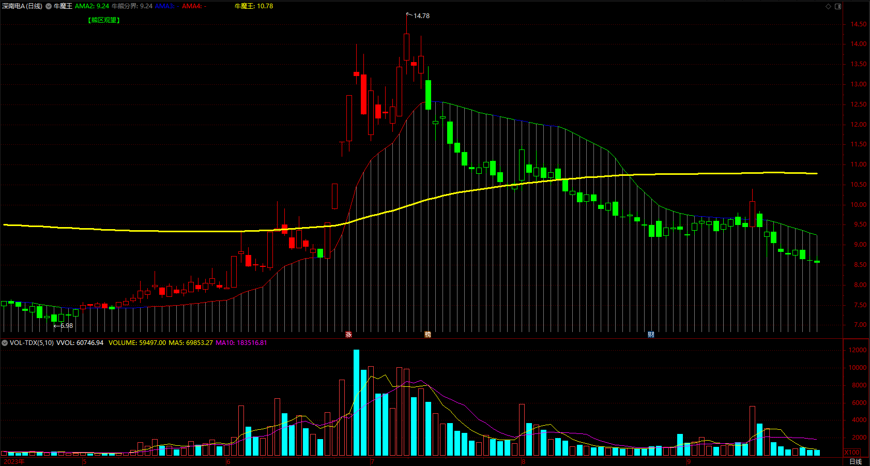870x466 pixels.
Task: Click the MA5: 69853.27 value
Action: 191,343
